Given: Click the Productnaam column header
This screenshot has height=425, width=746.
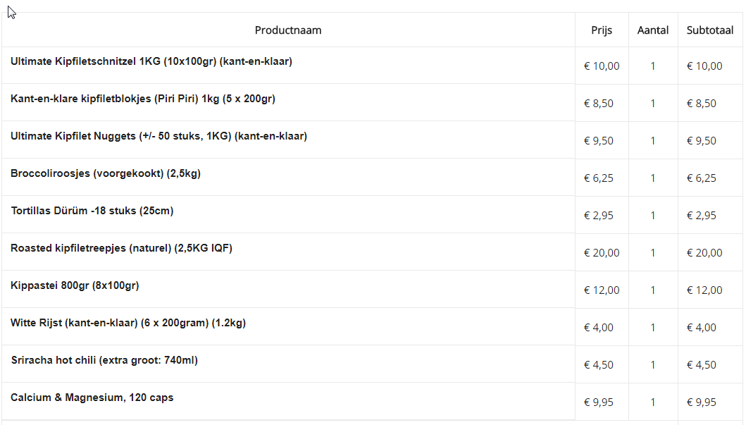Looking at the screenshot, I should (x=288, y=30).
